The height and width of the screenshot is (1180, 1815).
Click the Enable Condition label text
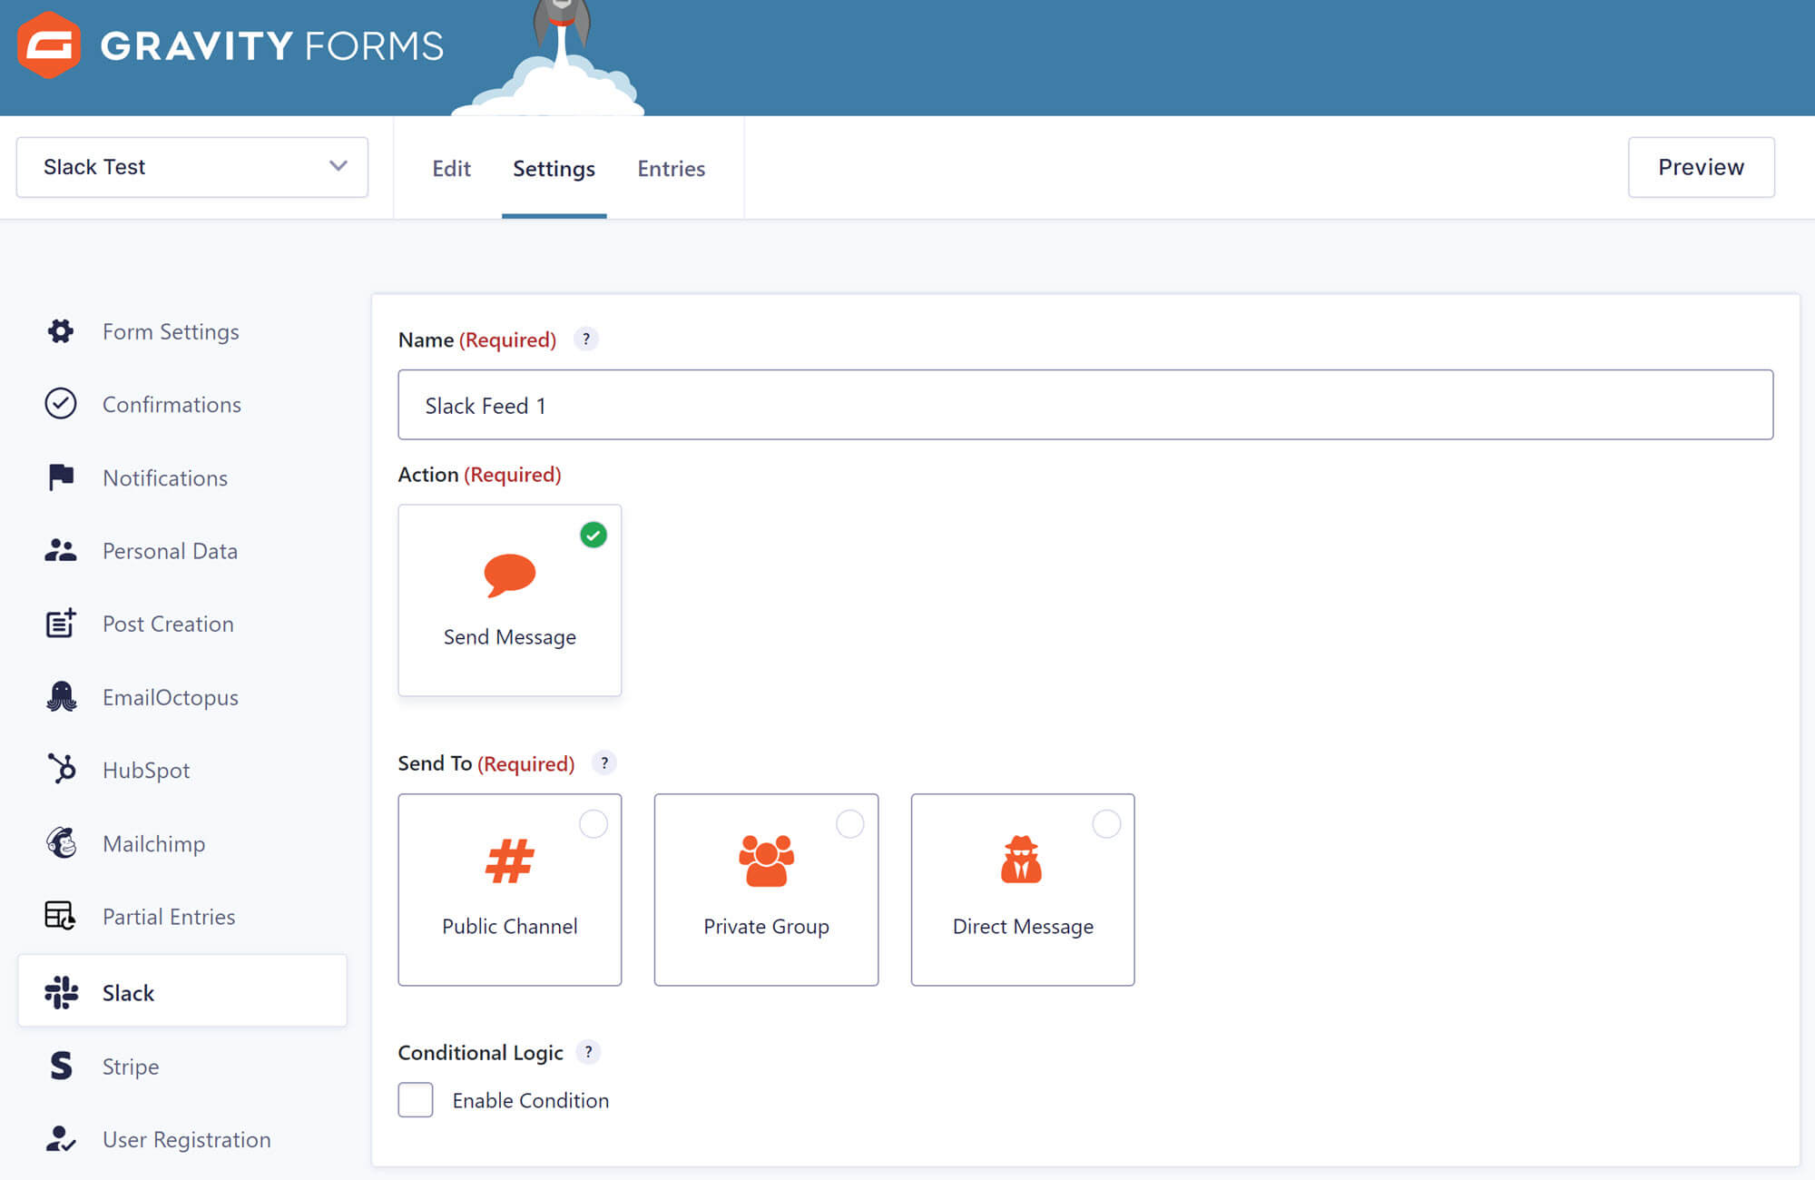coord(531,1100)
